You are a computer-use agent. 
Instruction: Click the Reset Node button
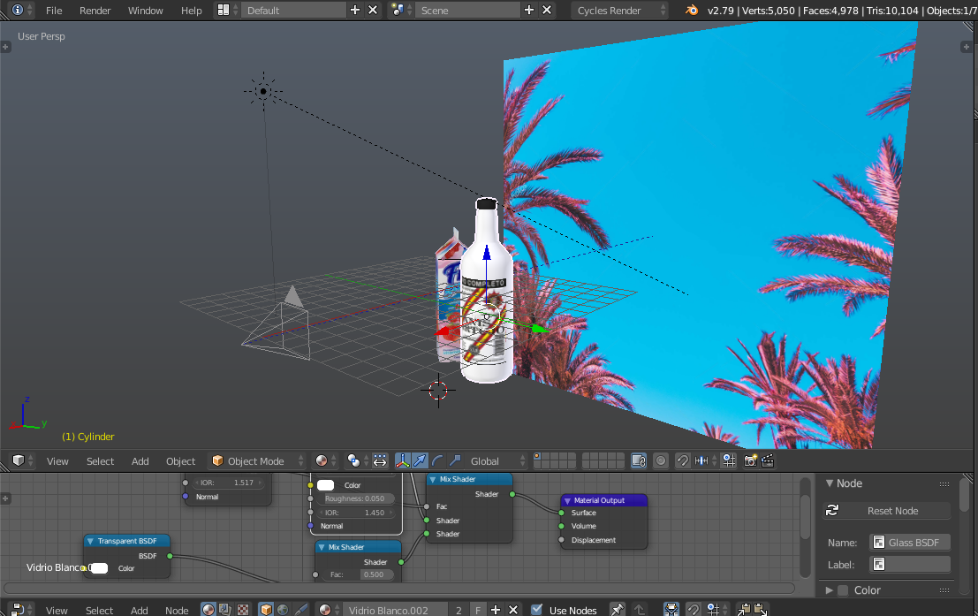click(892, 511)
